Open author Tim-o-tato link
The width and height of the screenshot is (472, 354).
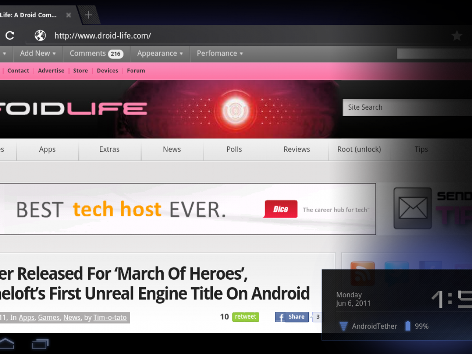click(110, 318)
